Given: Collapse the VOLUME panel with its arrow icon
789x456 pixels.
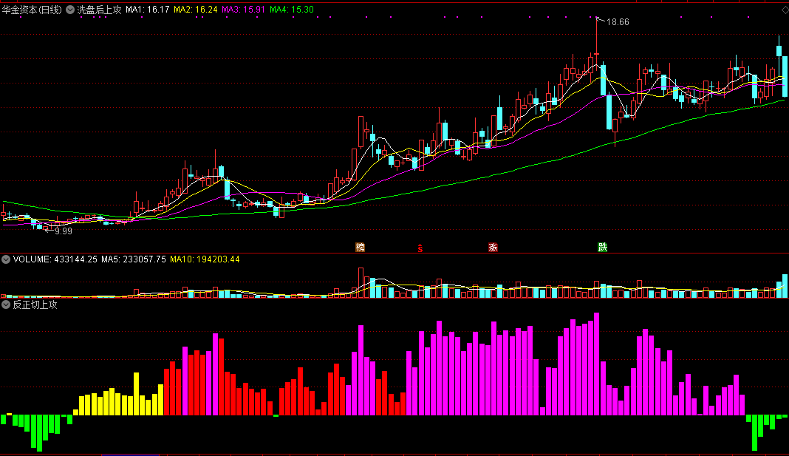Looking at the screenshot, I should [6, 259].
